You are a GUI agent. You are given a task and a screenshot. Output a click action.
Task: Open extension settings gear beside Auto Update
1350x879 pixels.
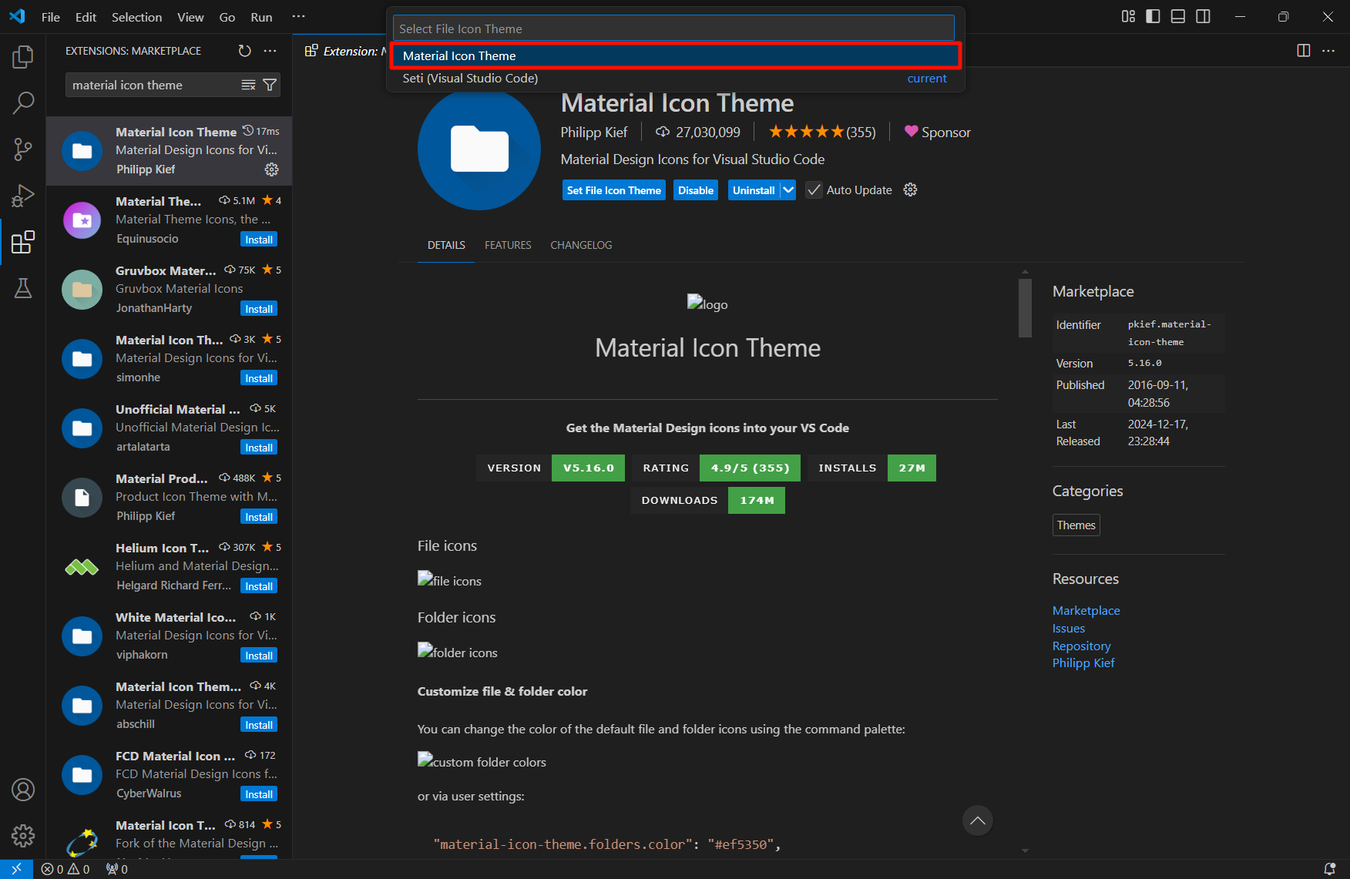[x=910, y=190]
